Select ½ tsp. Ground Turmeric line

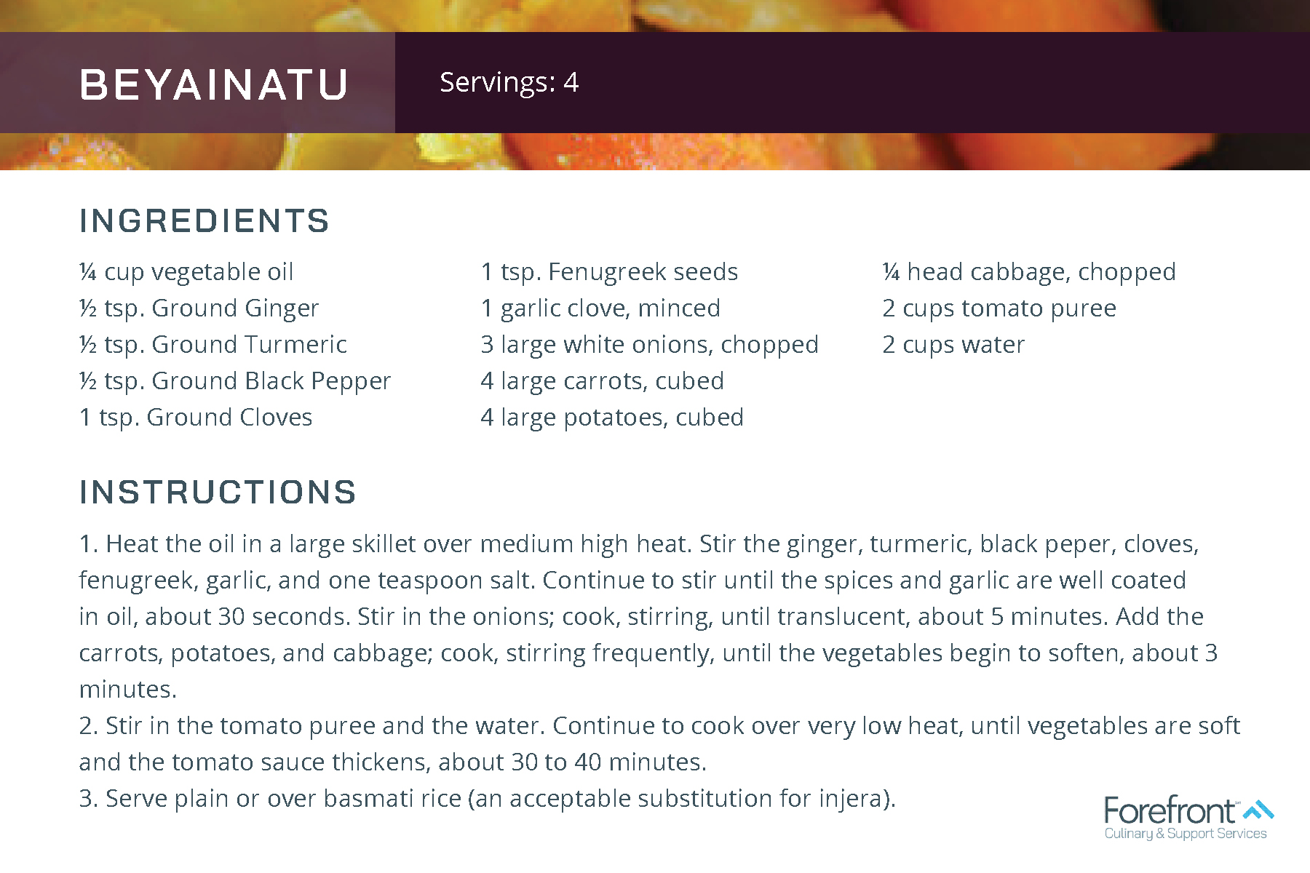coord(213,345)
